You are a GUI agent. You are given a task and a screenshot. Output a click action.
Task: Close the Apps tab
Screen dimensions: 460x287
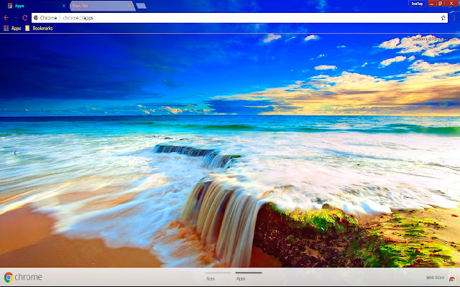click(64, 6)
